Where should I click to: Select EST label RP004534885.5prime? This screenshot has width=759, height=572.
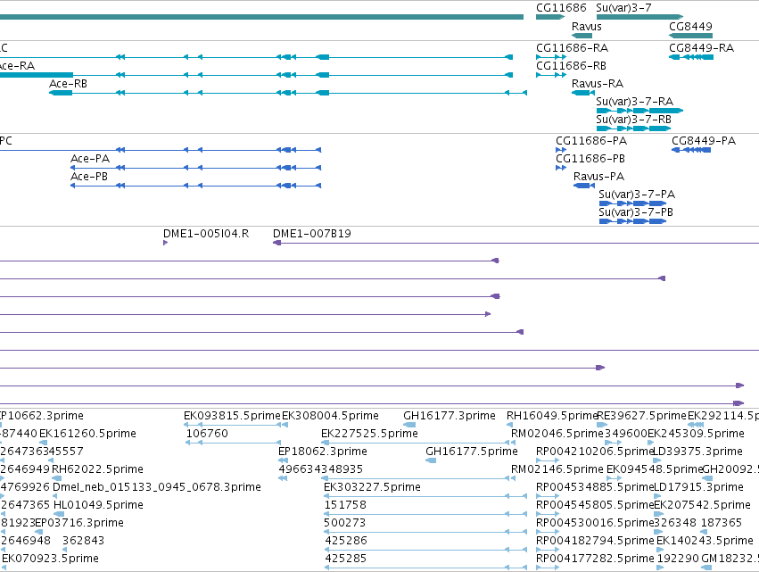point(595,486)
